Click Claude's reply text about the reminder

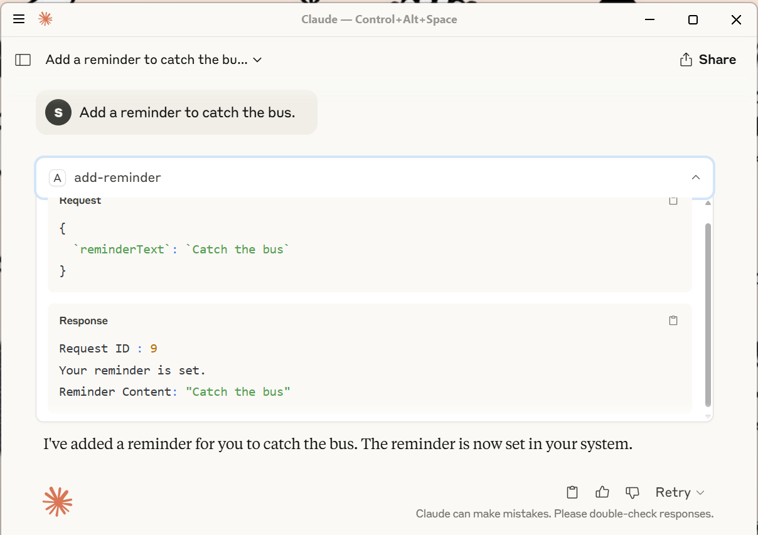[x=338, y=445]
